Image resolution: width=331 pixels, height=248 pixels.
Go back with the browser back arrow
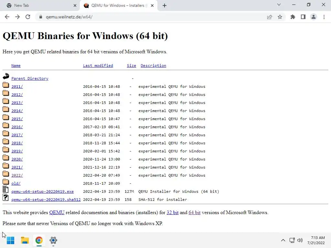point(7,17)
